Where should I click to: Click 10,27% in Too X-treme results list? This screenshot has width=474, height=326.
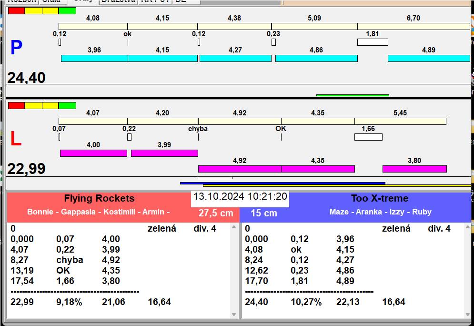coord(306,302)
